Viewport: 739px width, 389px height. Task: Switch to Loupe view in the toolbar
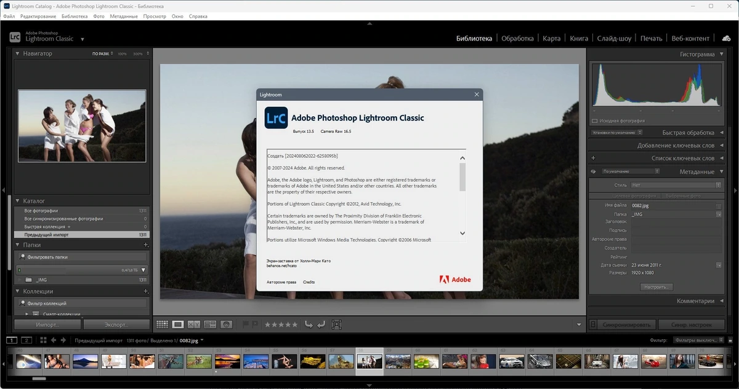point(178,324)
